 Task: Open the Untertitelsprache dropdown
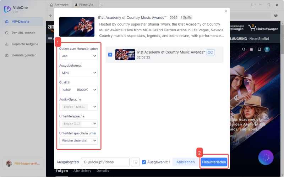coord(78,123)
